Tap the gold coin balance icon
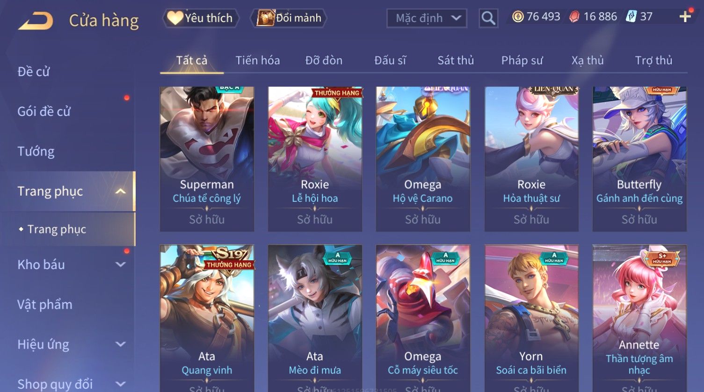 517,17
